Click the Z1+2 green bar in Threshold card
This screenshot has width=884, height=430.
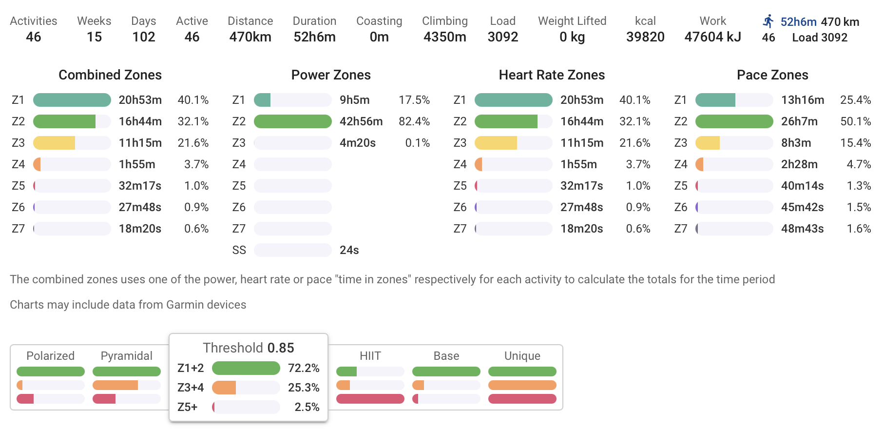246,368
